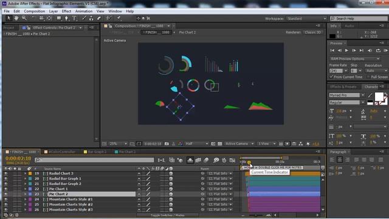Select the Roto Brush tool
389x219 pixels.
[109, 18]
